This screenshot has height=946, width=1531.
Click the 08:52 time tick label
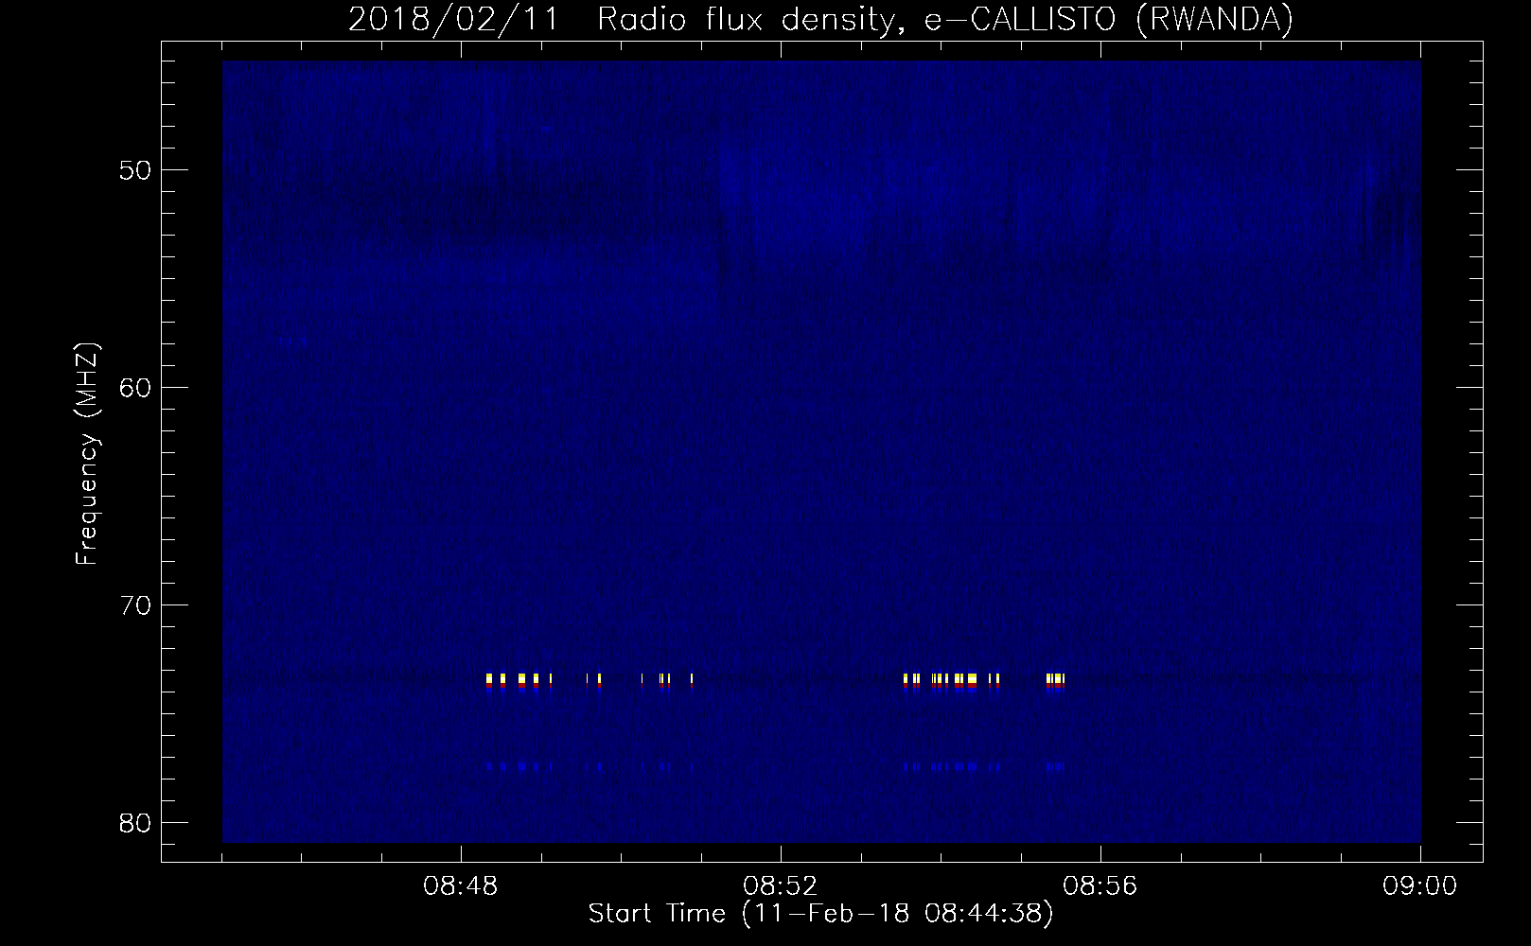781,887
